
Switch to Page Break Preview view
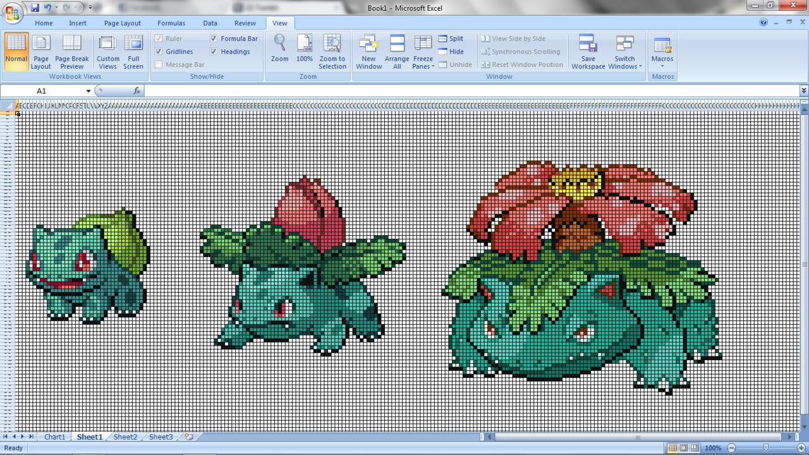(71, 51)
